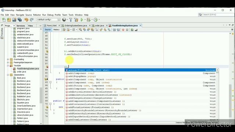Image resolution: width=235 pixels, height=132 pixels.
Task: Open the Debug menu
Action: pyautogui.click(x=50, y=15)
